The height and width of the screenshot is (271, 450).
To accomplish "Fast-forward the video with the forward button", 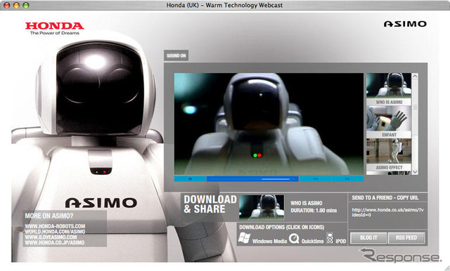I will click(x=347, y=179).
